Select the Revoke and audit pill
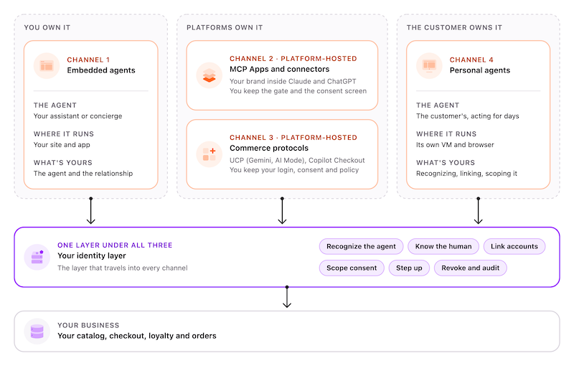The image size is (574, 366). [x=471, y=268]
